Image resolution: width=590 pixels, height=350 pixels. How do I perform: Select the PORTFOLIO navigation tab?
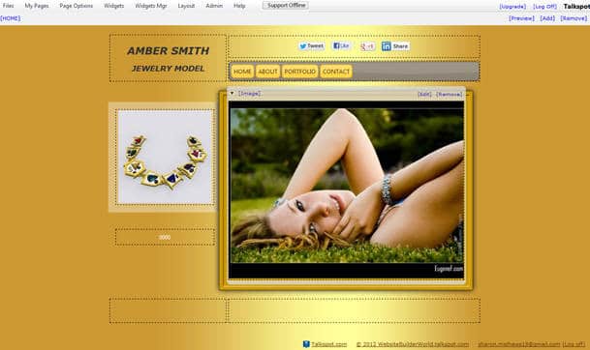[x=300, y=72]
